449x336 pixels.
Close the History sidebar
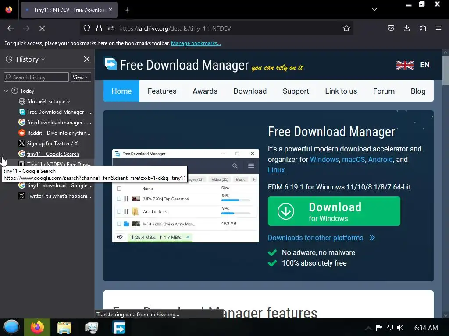pyautogui.click(x=87, y=59)
